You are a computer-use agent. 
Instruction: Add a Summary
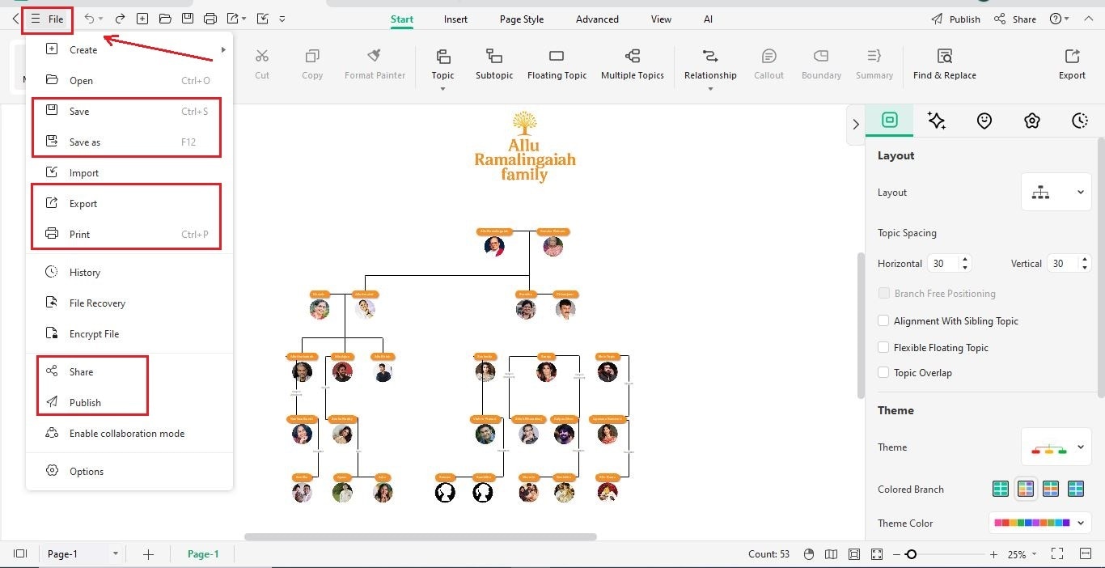point(874,64)
